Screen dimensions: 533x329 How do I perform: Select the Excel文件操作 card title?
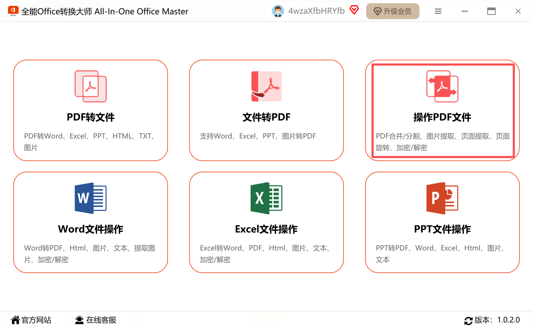(x=266, y=229)
